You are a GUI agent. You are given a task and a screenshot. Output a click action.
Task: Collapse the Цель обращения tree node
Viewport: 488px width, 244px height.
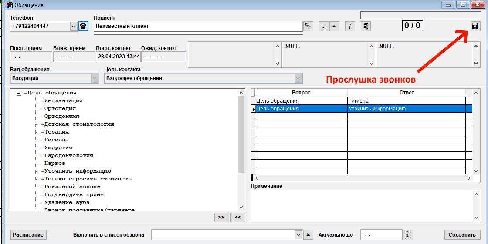(x=19, y=93)
